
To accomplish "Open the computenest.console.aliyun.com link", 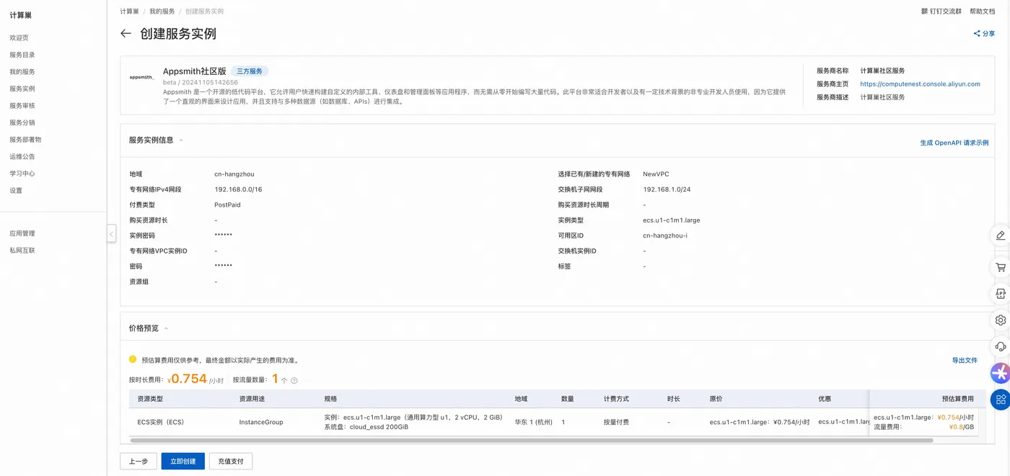I will (x=920, y=84).
